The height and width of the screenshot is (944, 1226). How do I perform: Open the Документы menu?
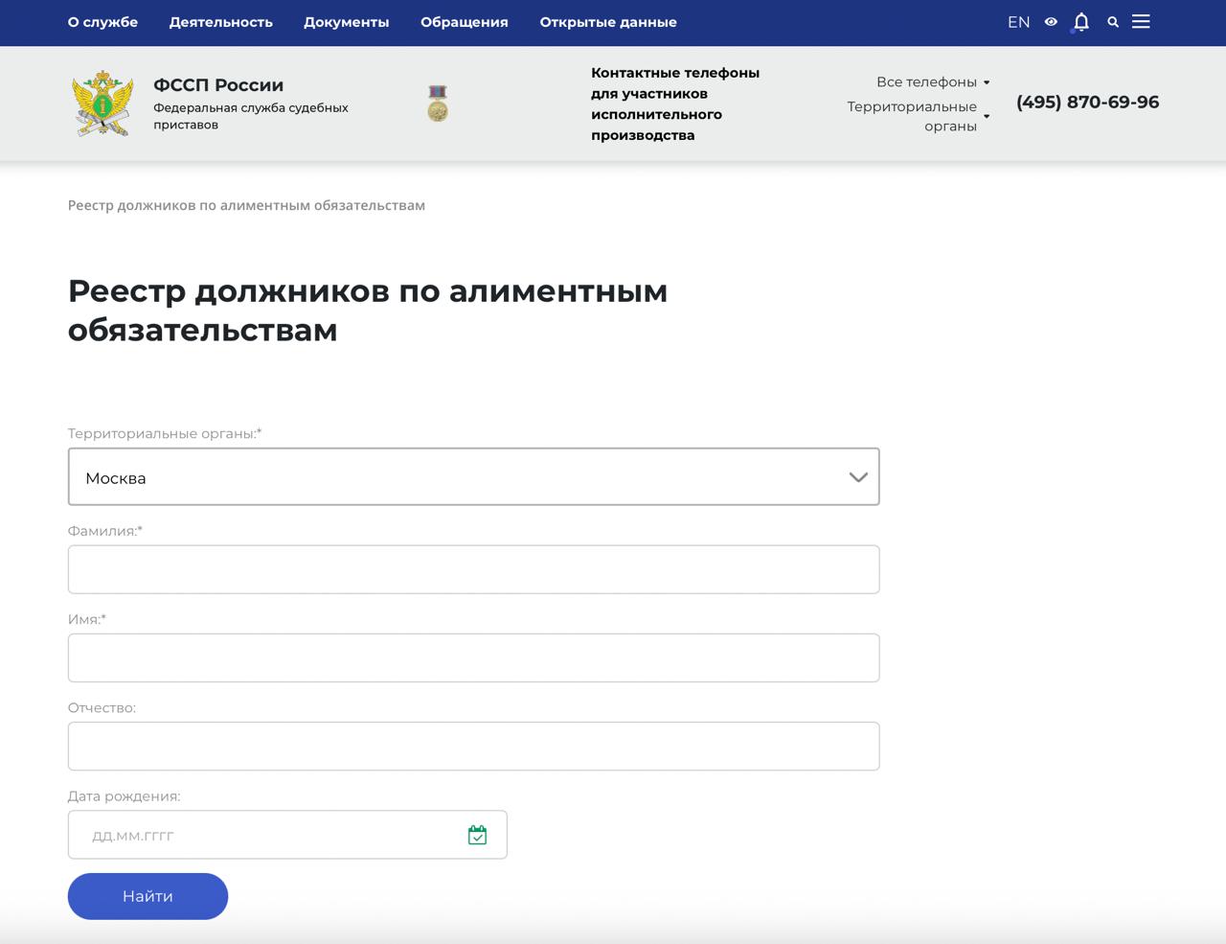tap(346, 22)
